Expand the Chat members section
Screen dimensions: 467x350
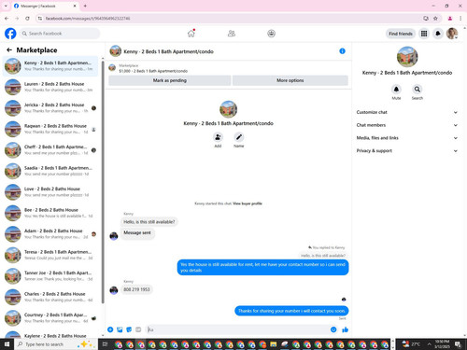point(407,125)
